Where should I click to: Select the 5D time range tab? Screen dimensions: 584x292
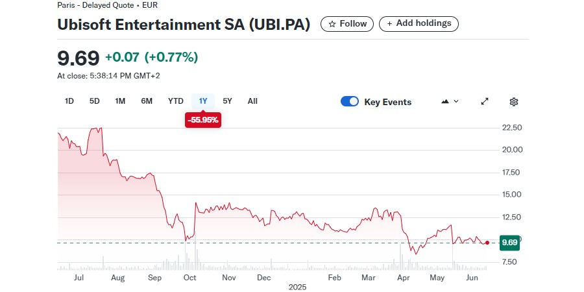point(95,101)
